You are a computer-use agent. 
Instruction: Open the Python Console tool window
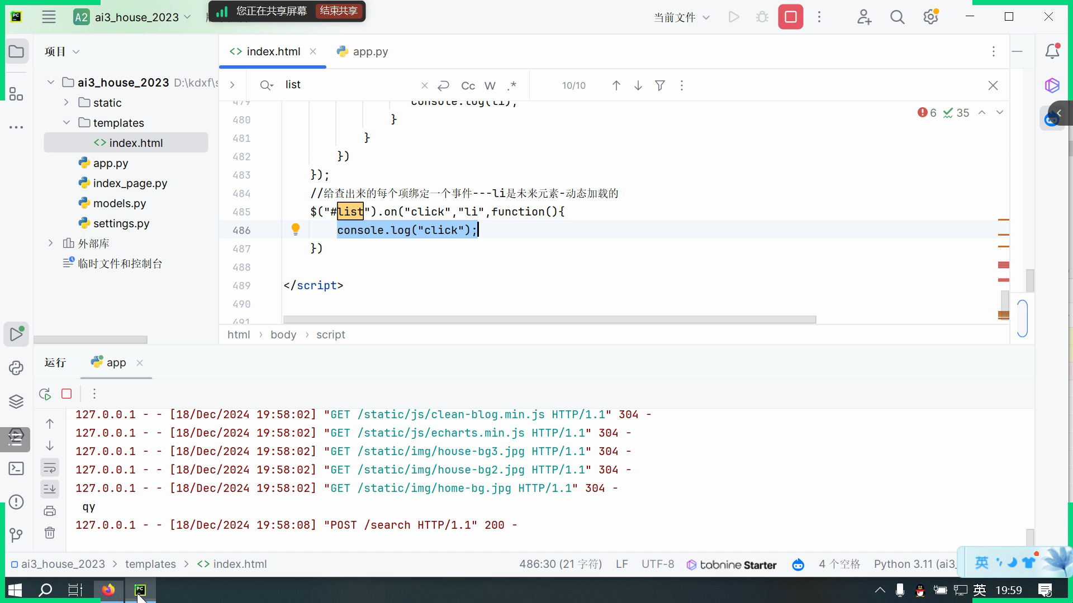click(x=16, y=367)
